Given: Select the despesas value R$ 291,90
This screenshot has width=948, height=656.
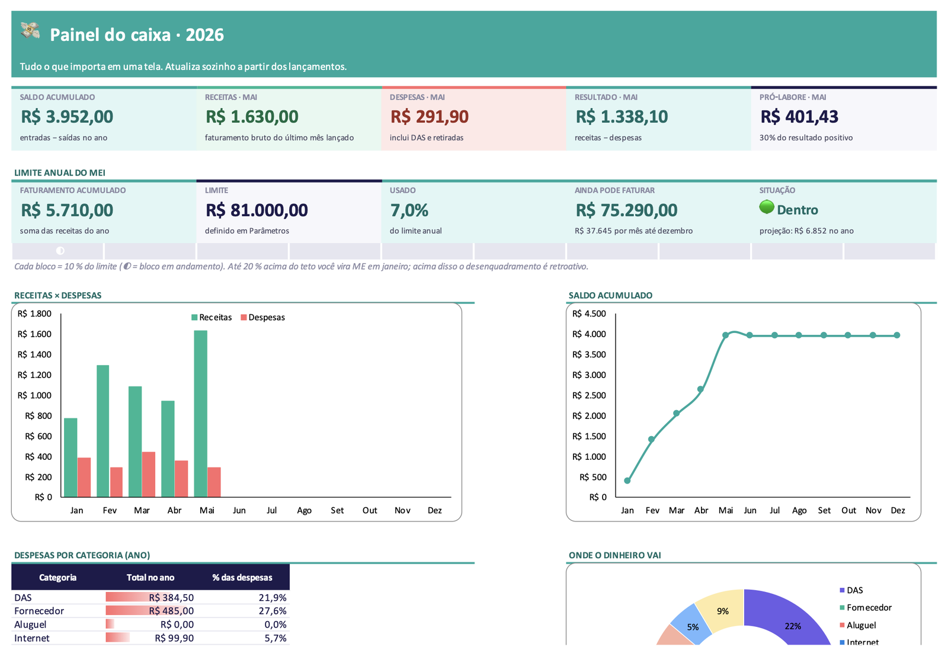Looking at the screenshot, I should [x=430, y=117].
